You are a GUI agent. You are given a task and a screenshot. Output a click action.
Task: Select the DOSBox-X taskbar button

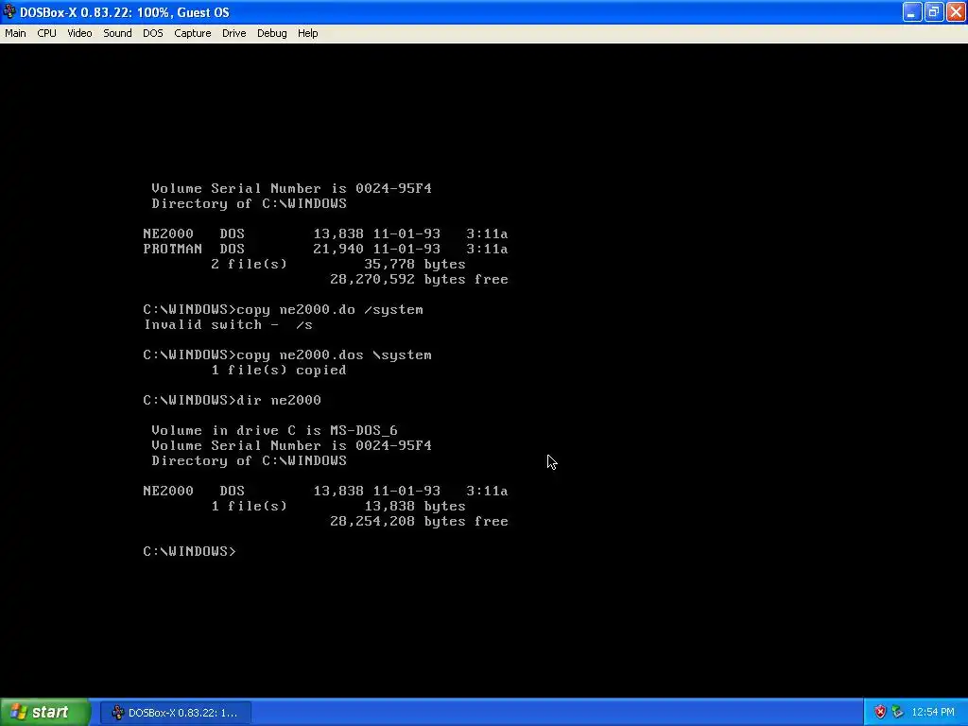[175, 713]
